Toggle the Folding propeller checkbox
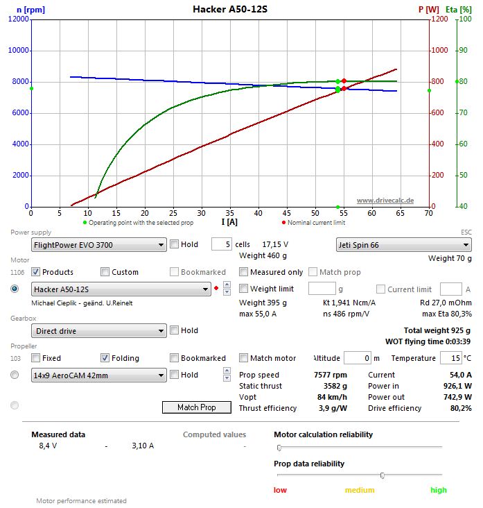This screenshot has height=508, width=483. [x=105, y=358]
